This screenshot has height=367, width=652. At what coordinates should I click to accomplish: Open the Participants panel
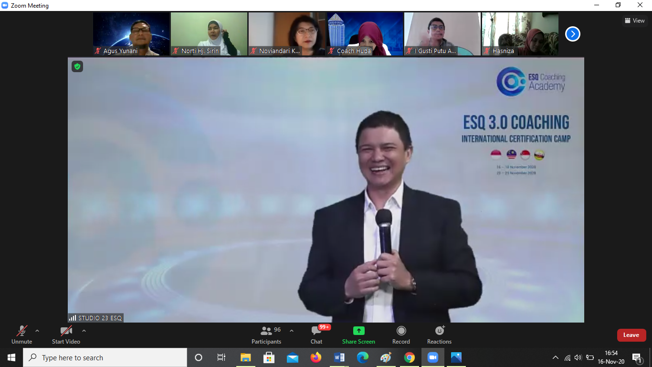266,335
